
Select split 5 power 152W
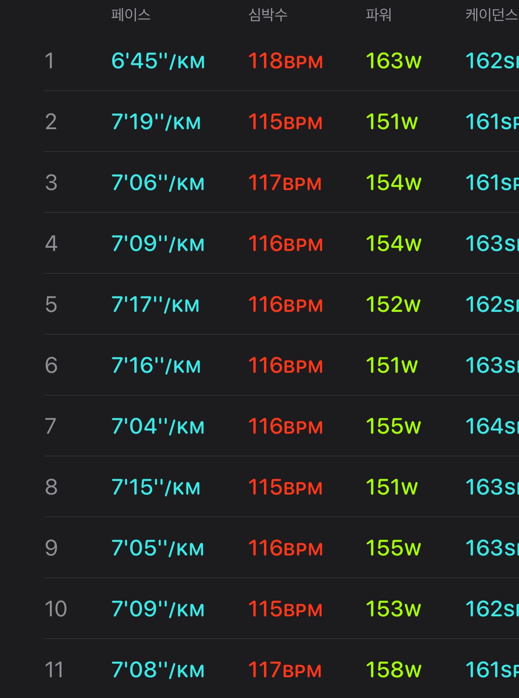(393, 304)
